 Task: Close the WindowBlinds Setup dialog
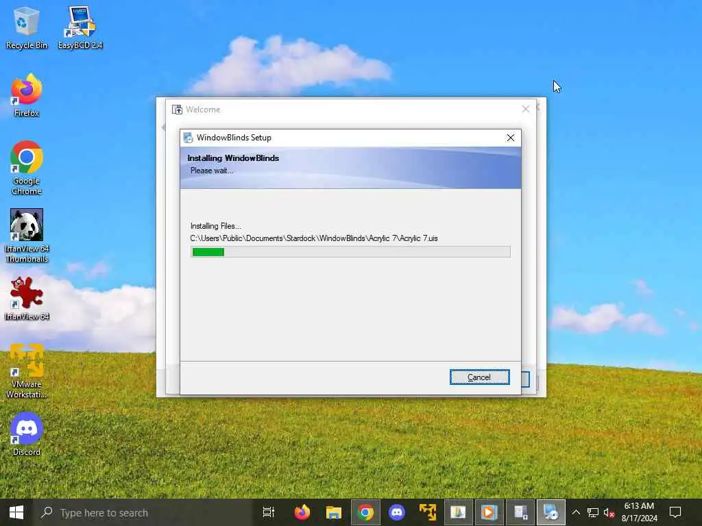[x=510, y=138]
